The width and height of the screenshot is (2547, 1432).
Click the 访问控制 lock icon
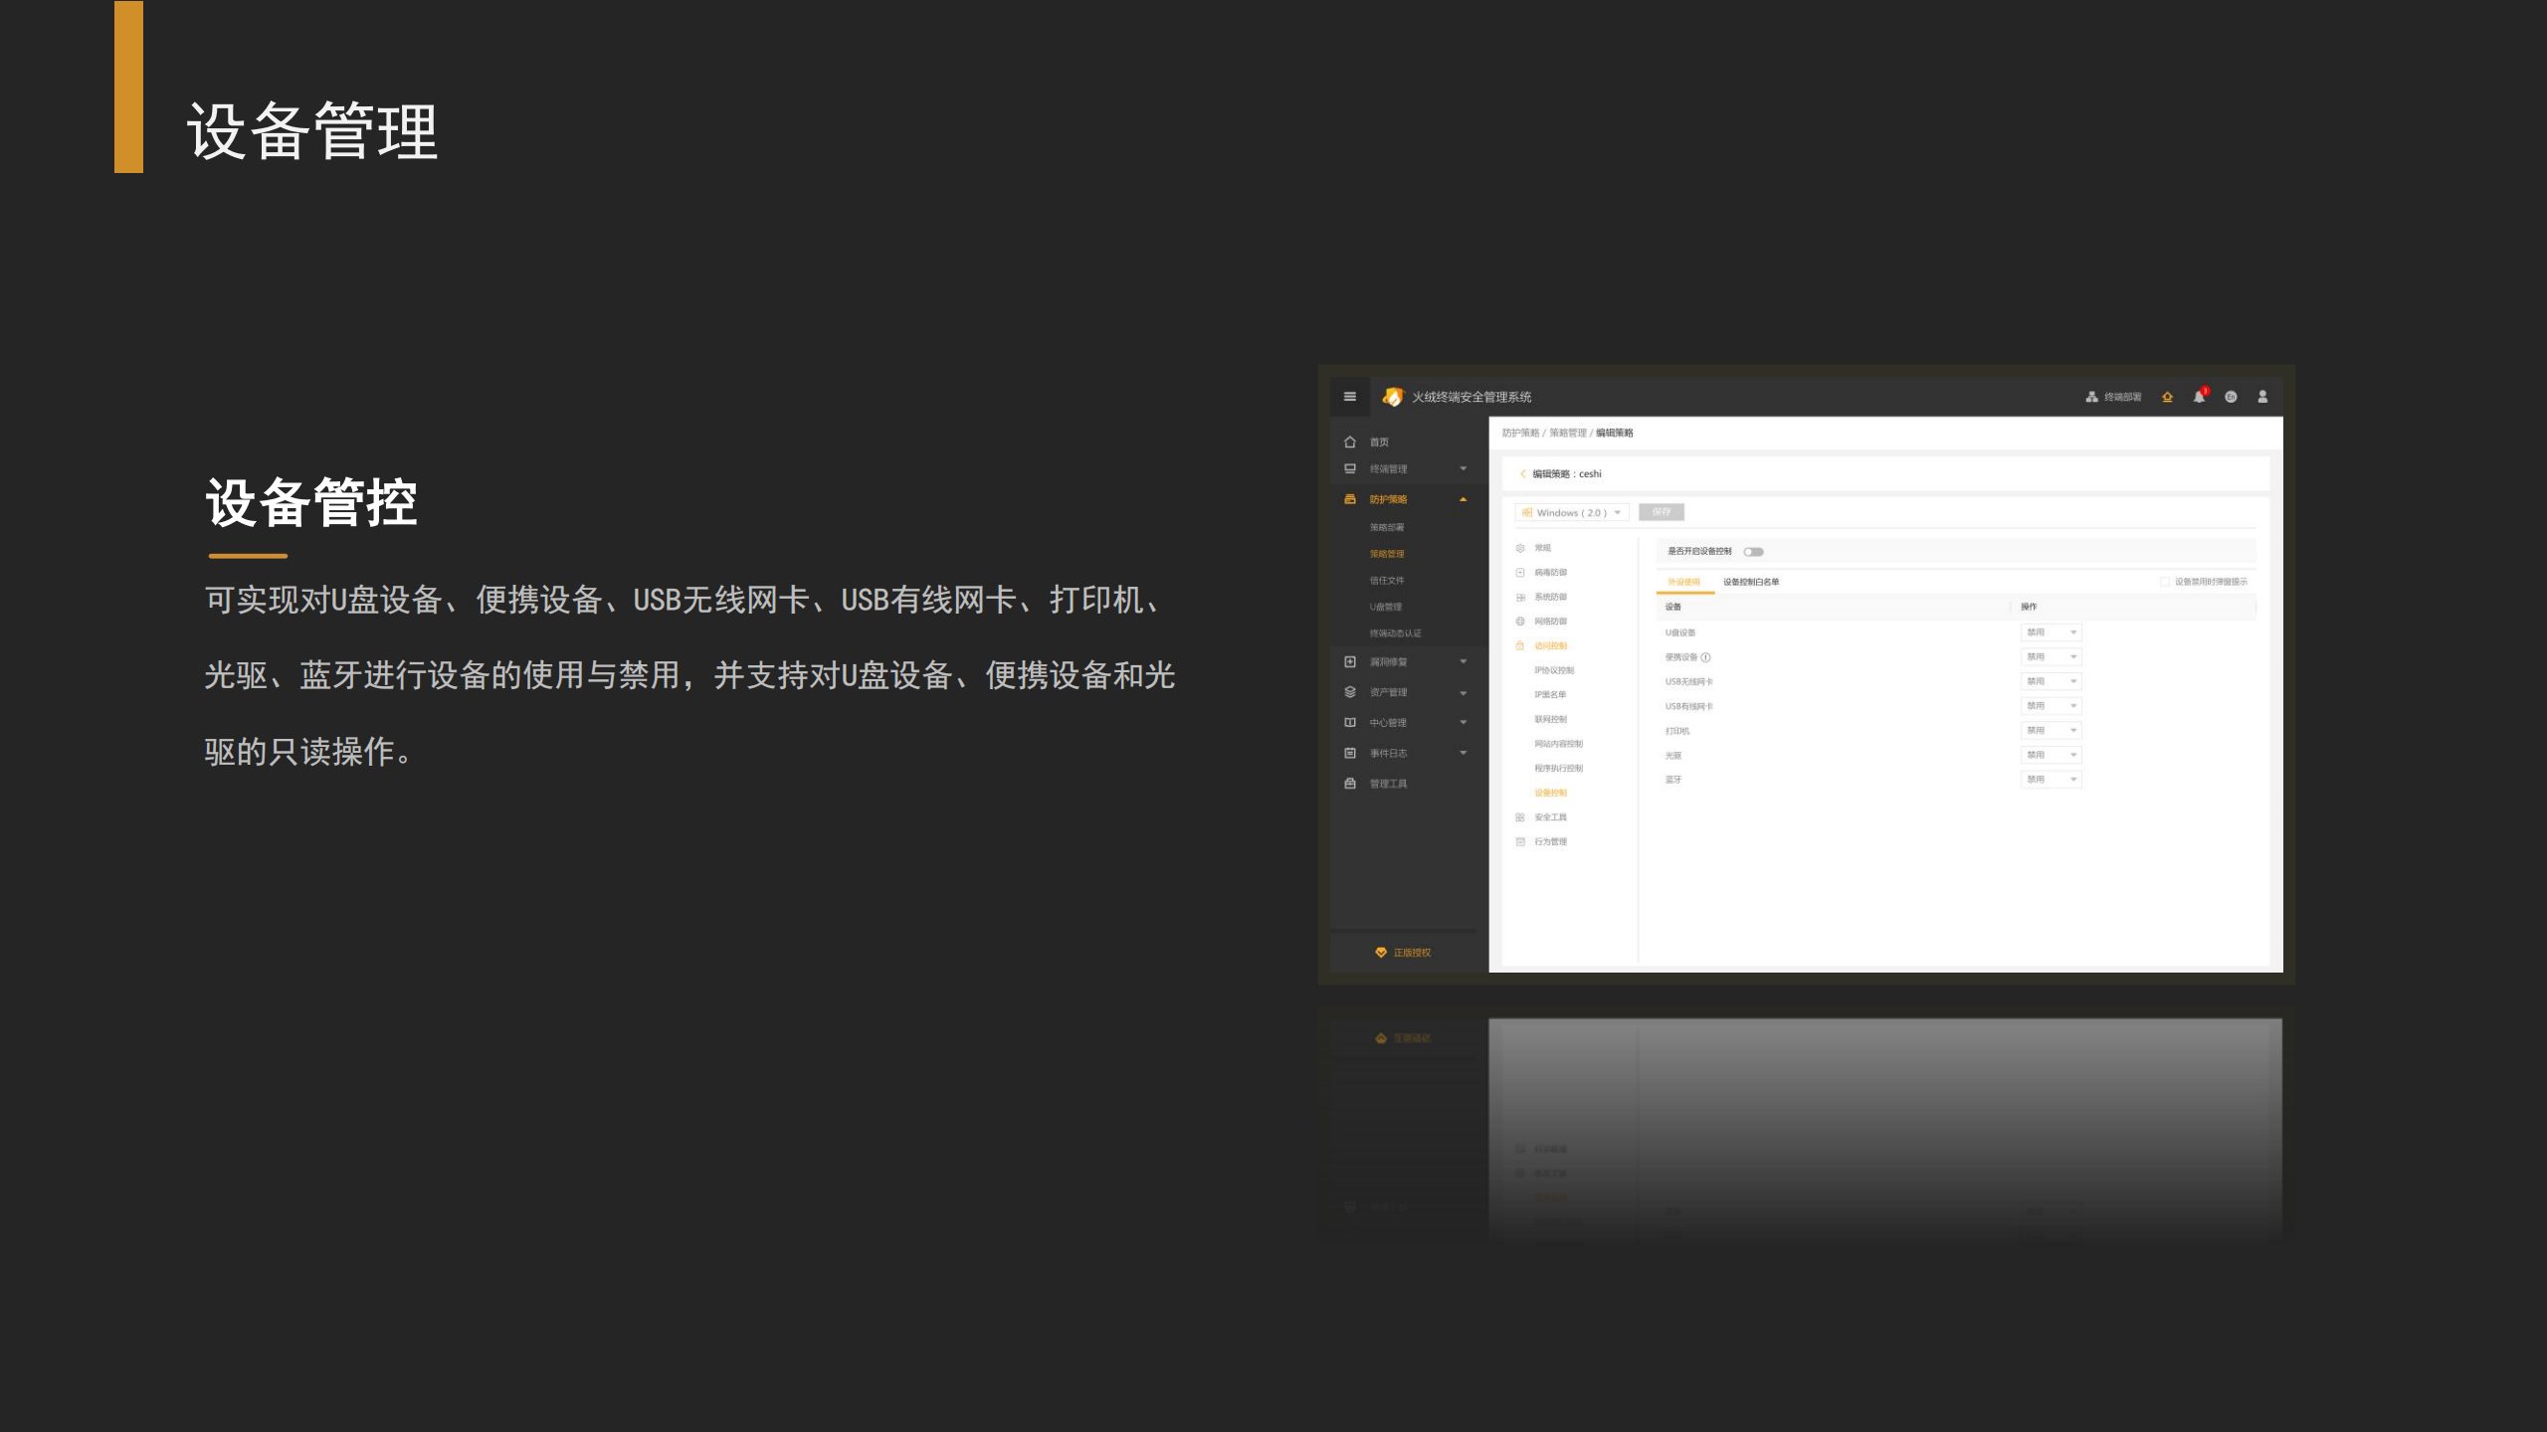click(x=1518, y=645)
